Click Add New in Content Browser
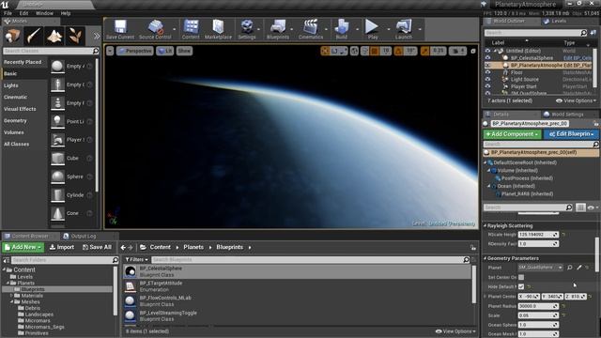Viewport: 601px width, 338px height. (23, 247)
